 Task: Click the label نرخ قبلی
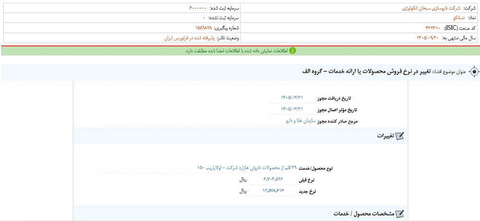coord(307,180)
